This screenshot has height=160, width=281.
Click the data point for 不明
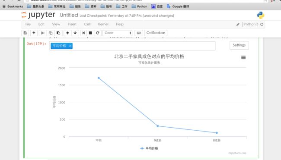[x=99, y=78]
